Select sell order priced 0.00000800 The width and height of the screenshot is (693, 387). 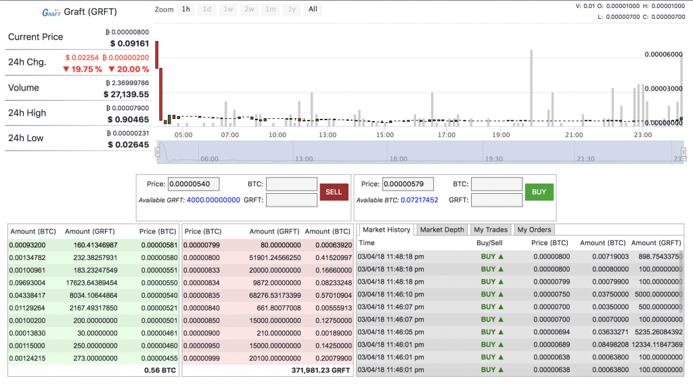(267, 258)
